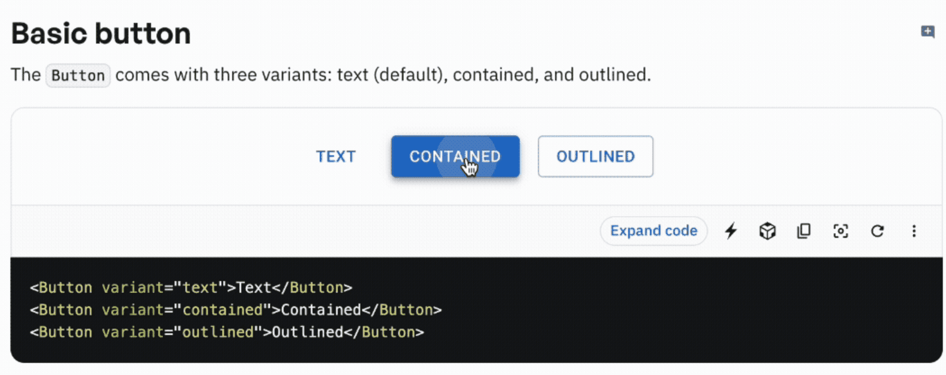This screenshot has height=375, width=946.
Task: Open the demo in StackBlitz via lightning icon
Action: (731, 231)
